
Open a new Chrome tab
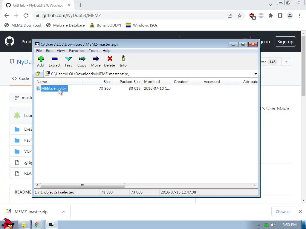81,5
